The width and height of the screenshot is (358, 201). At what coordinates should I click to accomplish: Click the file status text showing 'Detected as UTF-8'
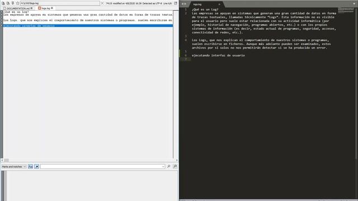point(152,3)
